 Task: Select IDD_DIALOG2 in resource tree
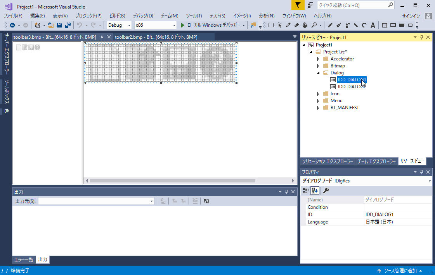coord(352,87)
